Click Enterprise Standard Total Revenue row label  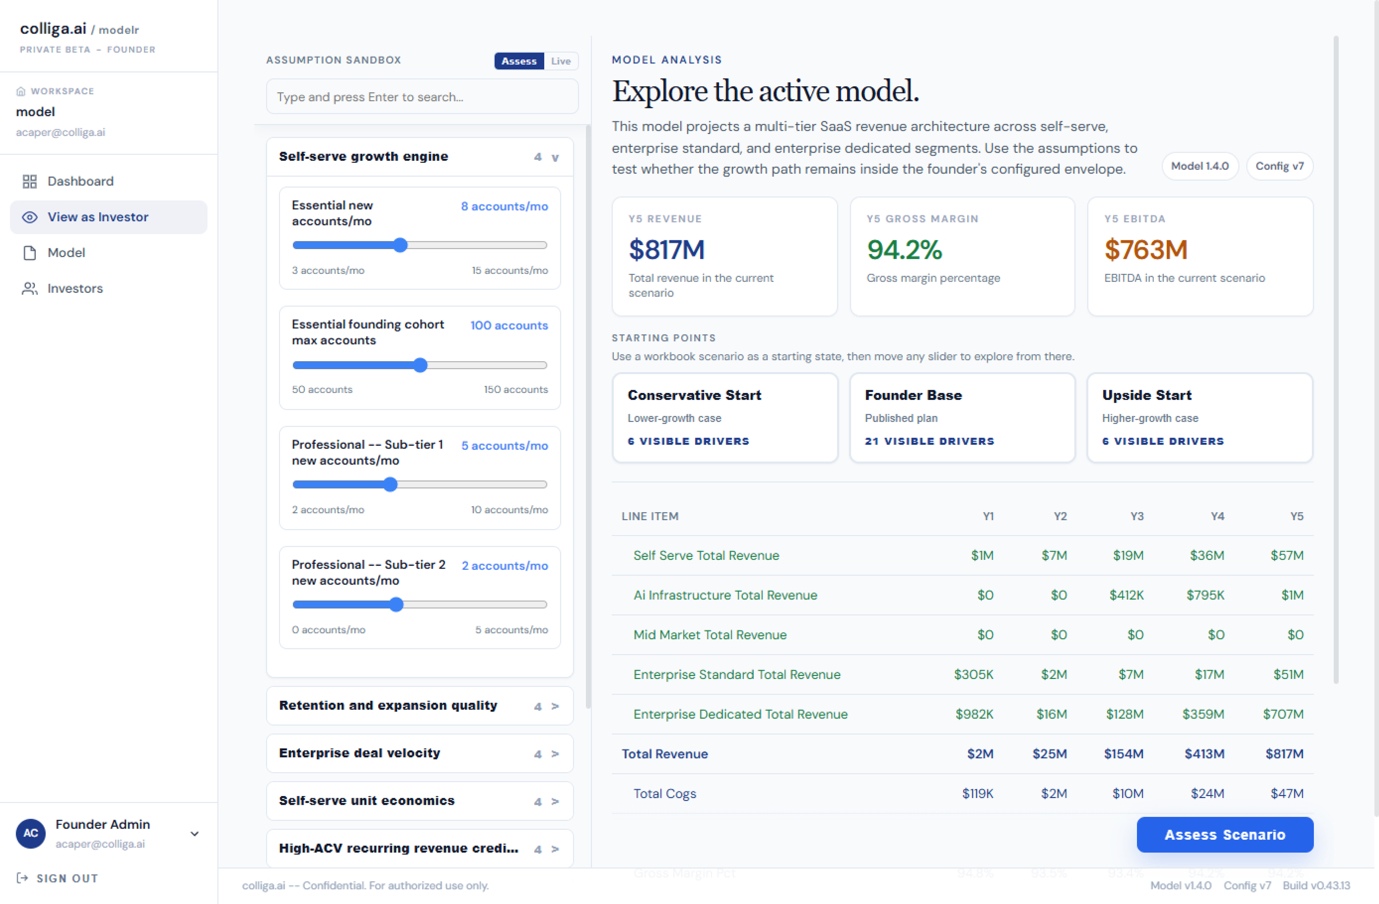point(737,675)
